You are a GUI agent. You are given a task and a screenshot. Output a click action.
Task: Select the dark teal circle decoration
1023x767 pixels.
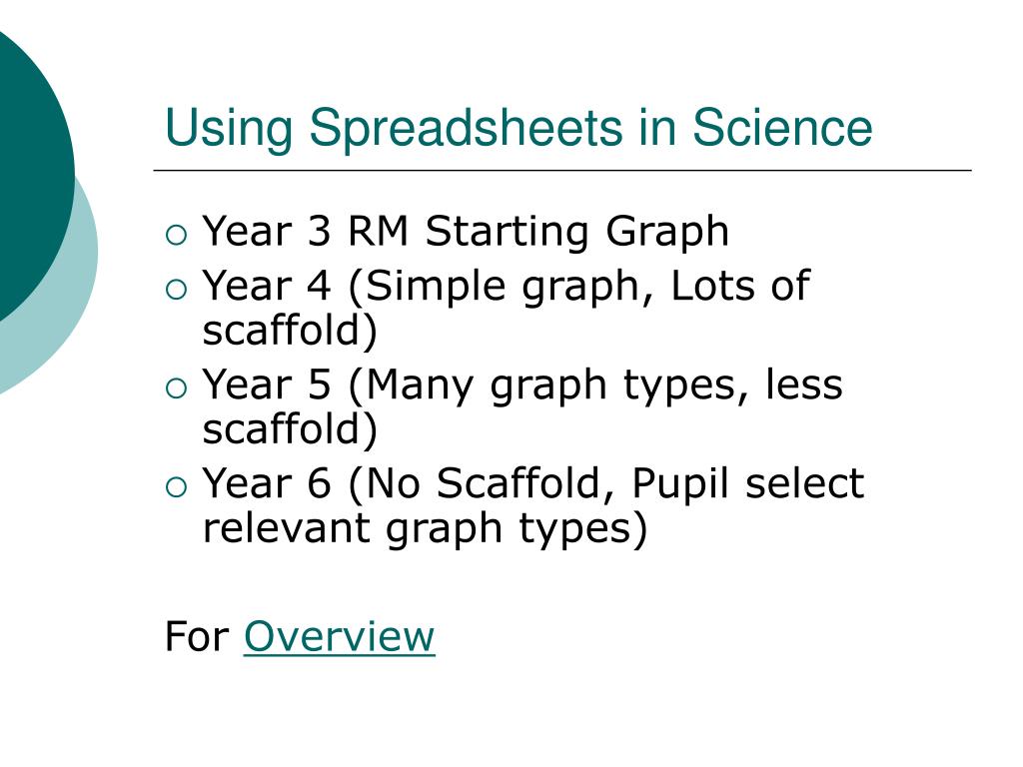(33, 176)
